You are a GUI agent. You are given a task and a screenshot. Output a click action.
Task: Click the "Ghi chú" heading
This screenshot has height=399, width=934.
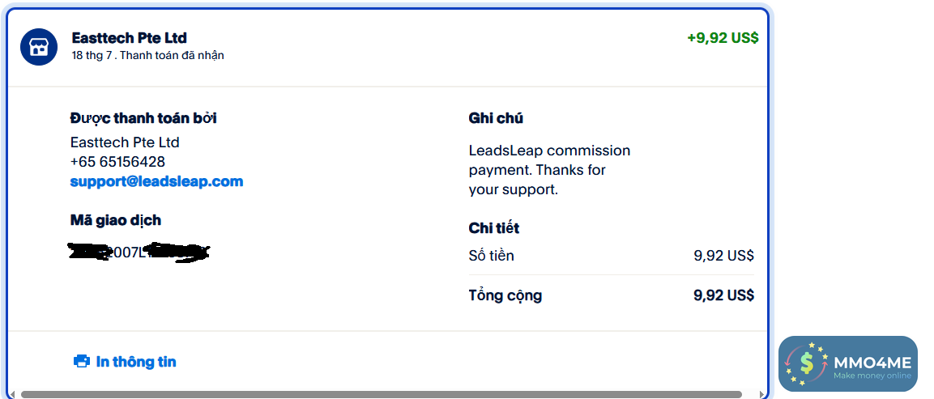(x=496, y=118)
